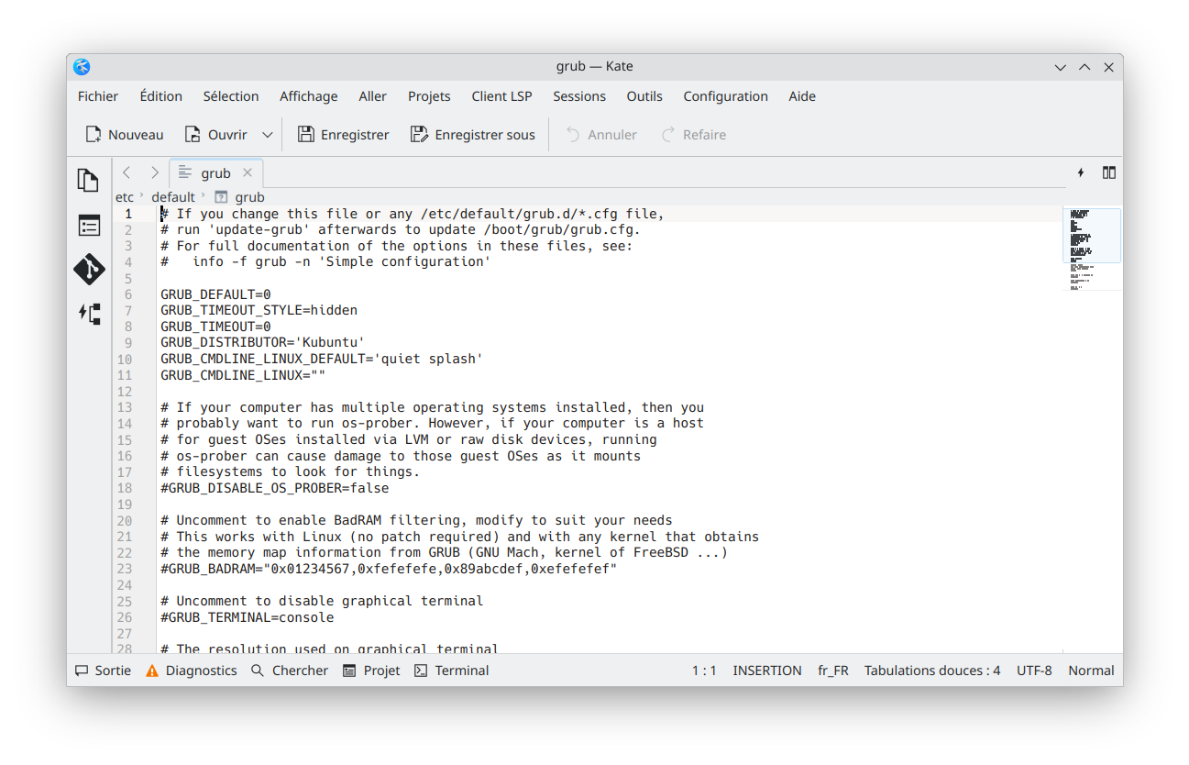Click text #GRUB_DISABLE_OS_PROBER=false

click(275, 488)
